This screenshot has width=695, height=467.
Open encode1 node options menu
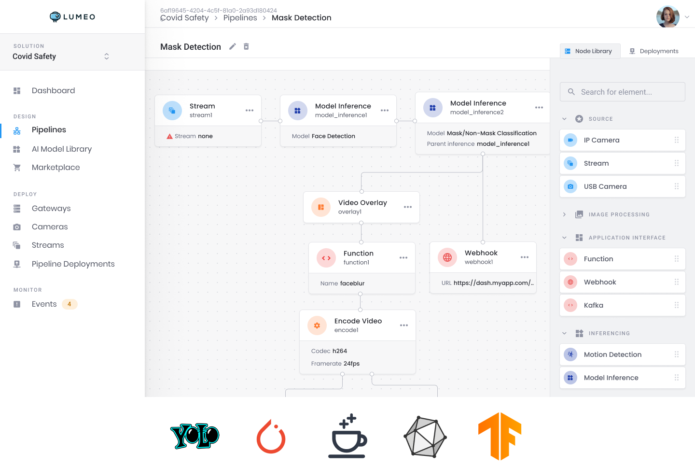pos(404,325)
